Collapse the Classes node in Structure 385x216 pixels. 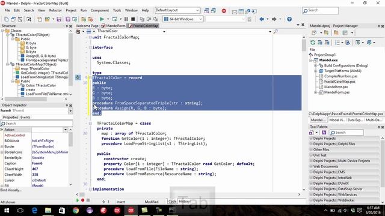[x=2, y=31]
